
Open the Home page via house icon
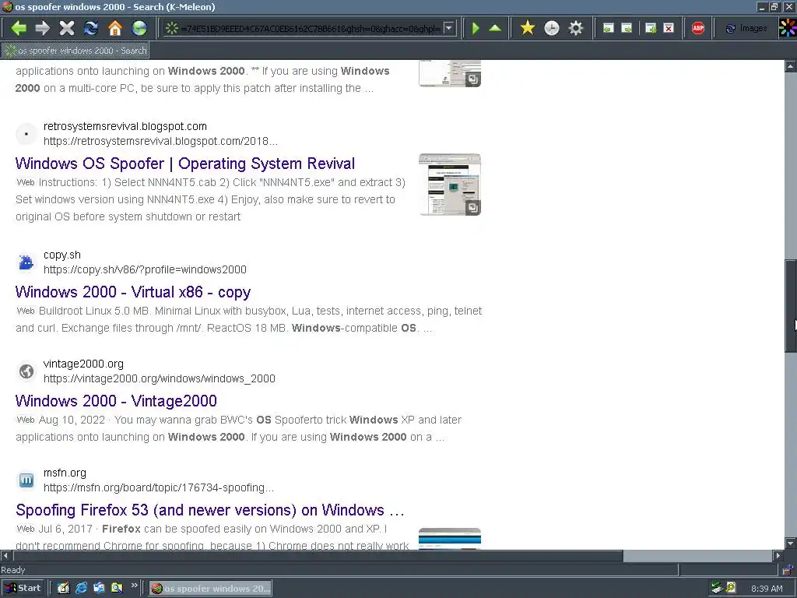tap(115, 28)
